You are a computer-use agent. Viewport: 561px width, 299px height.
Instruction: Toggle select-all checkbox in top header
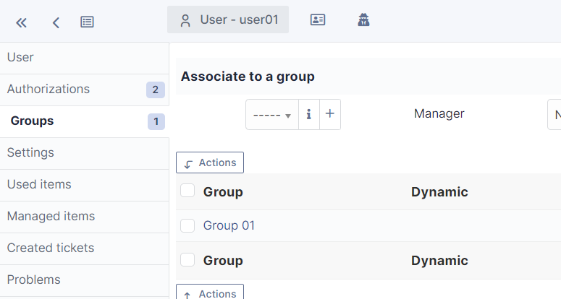[x=187, y=191]
